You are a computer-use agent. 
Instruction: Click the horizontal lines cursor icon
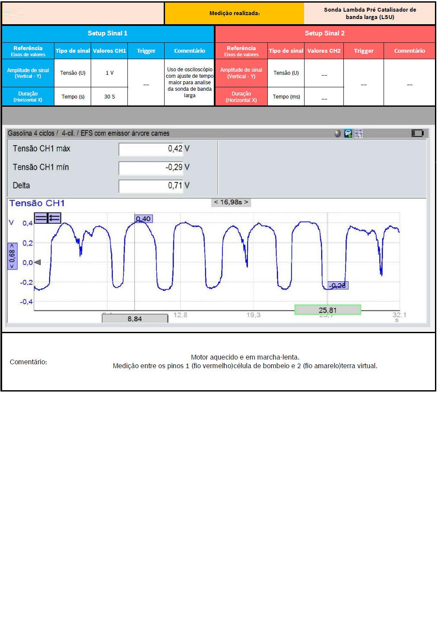point(41,218)
